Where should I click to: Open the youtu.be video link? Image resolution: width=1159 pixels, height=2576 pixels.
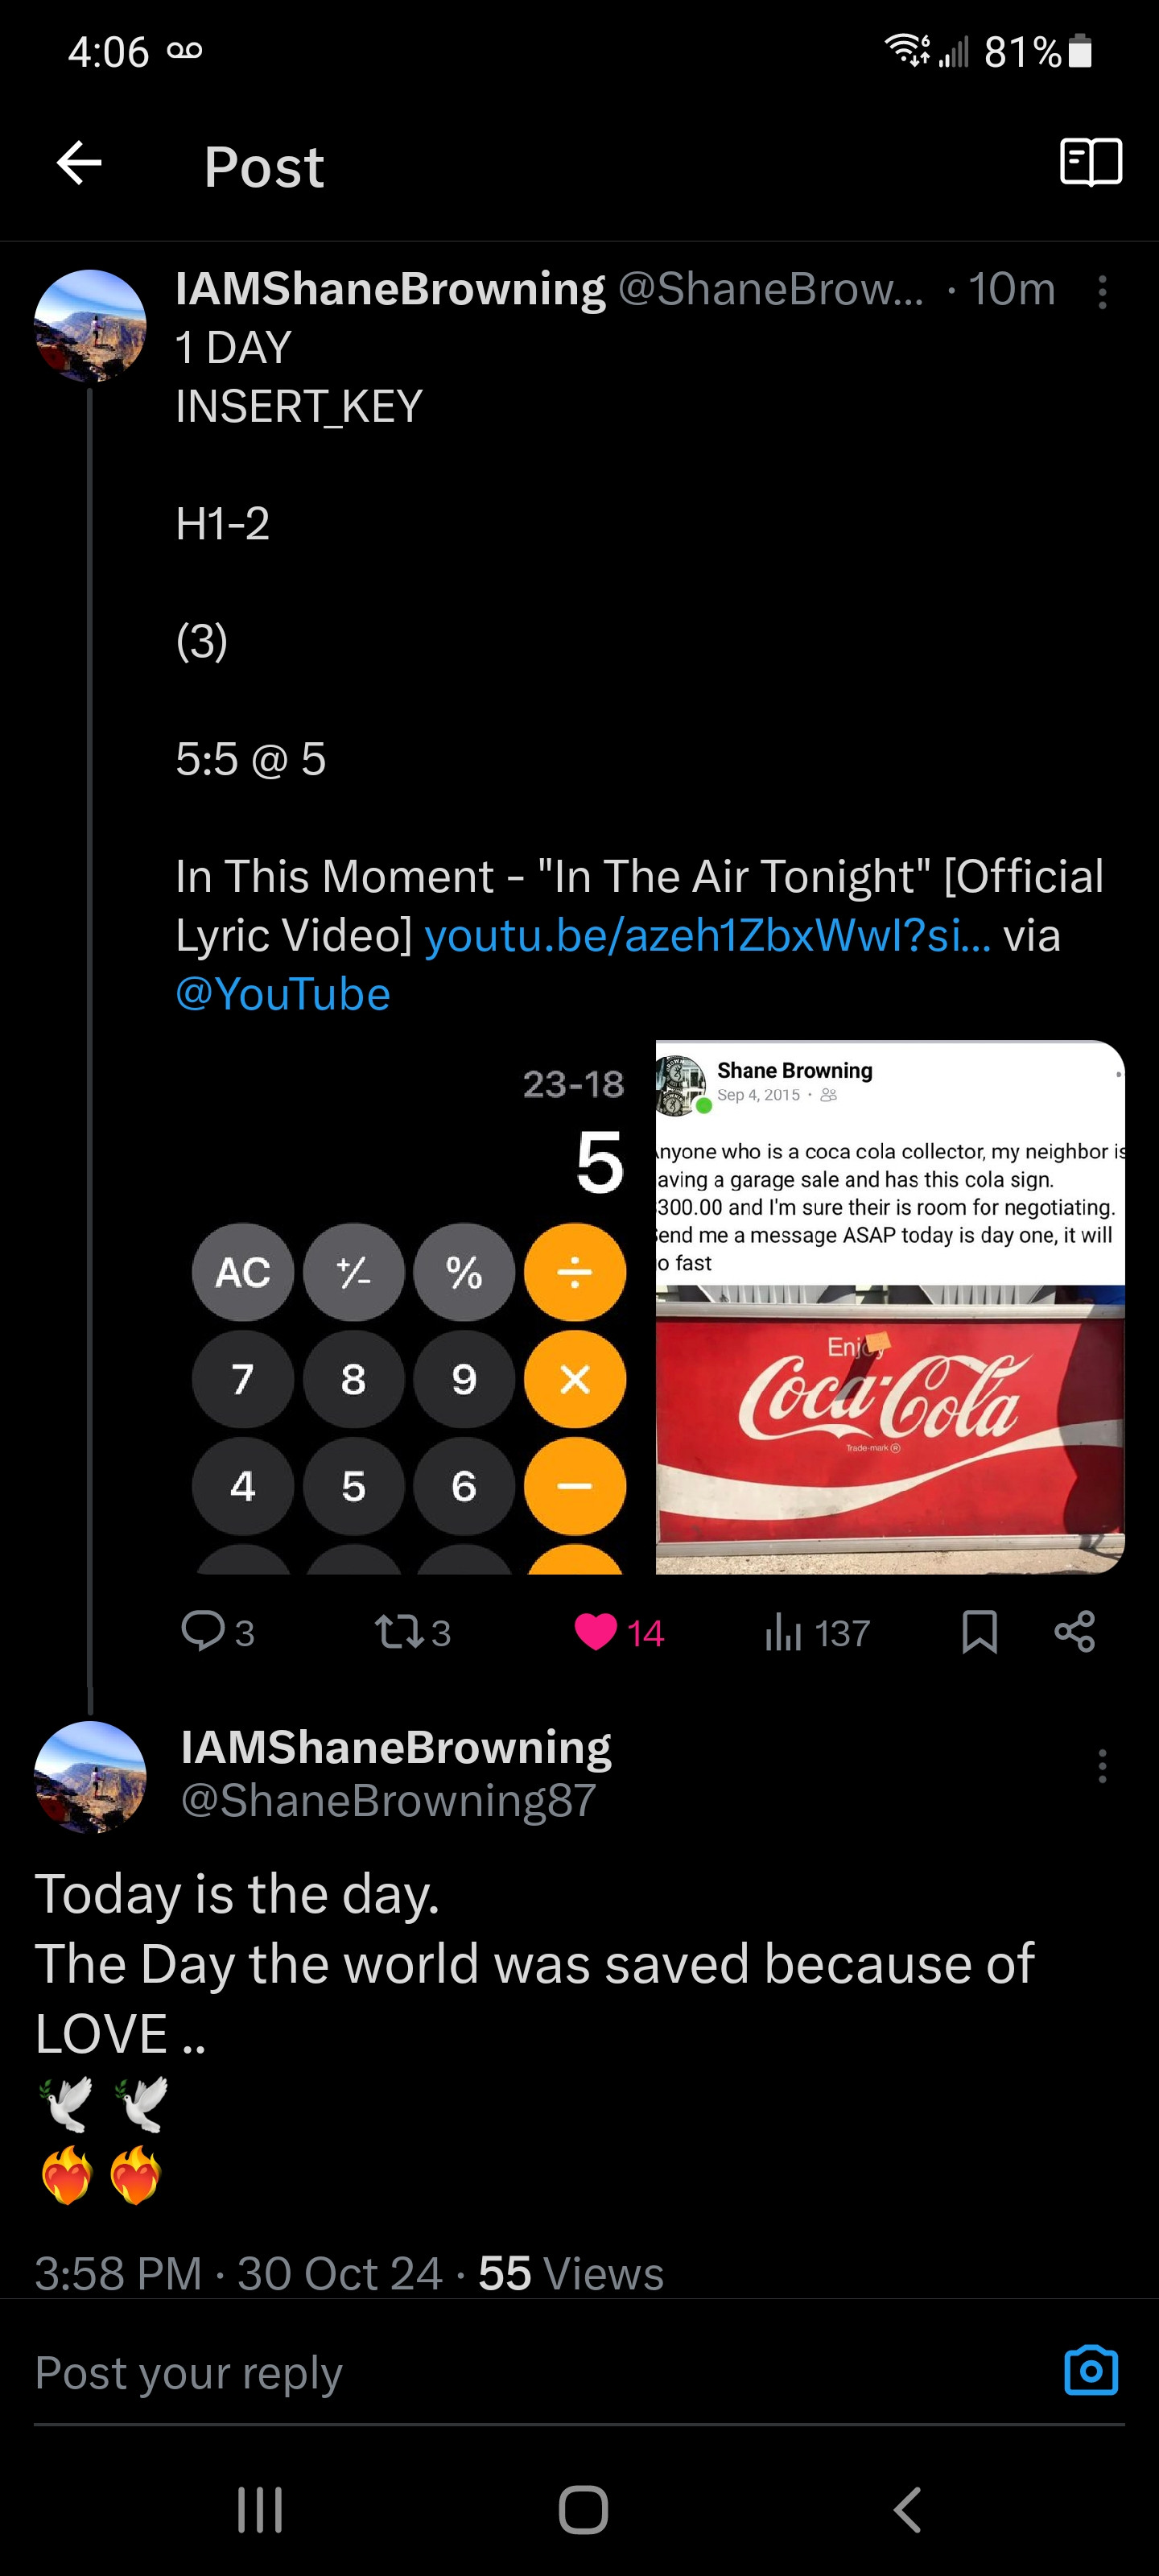[707, 936]
